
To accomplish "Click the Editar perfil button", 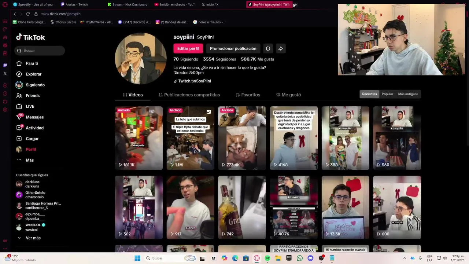I will pyautogui.click(x=188, y=48).
